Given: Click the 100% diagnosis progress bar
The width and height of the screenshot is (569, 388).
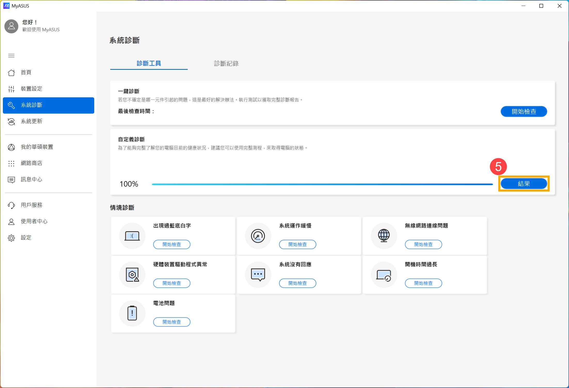Looking at the screenshot, I should [322, 184].
